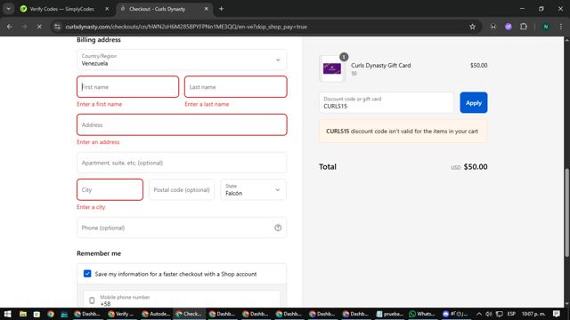Click the Curls Dynasty Gift Card thumbnail

[332, 68]
